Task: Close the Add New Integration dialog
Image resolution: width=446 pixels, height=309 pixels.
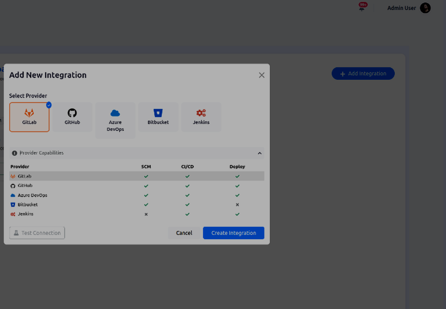Action: coord(262,75)
